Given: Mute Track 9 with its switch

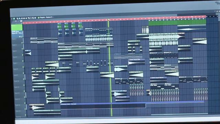Looking at the screenshot, I should (x=24, y=79).
